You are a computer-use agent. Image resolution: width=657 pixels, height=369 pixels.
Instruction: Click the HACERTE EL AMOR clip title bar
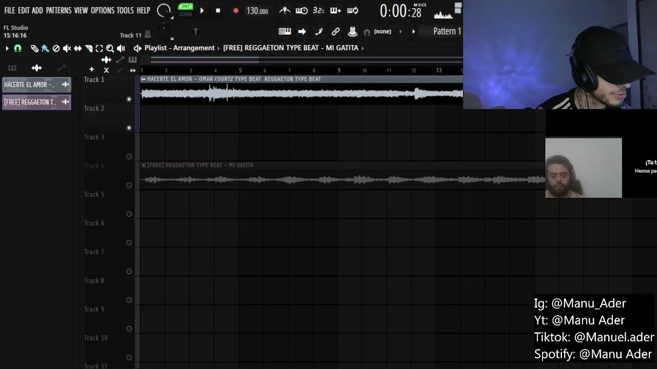pyautogui.click(x=301, y=79)
